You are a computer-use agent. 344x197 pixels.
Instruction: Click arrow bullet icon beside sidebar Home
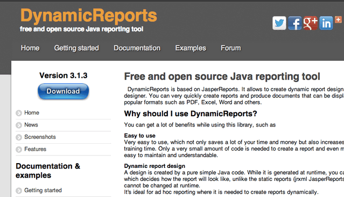(x=19, y=113)
